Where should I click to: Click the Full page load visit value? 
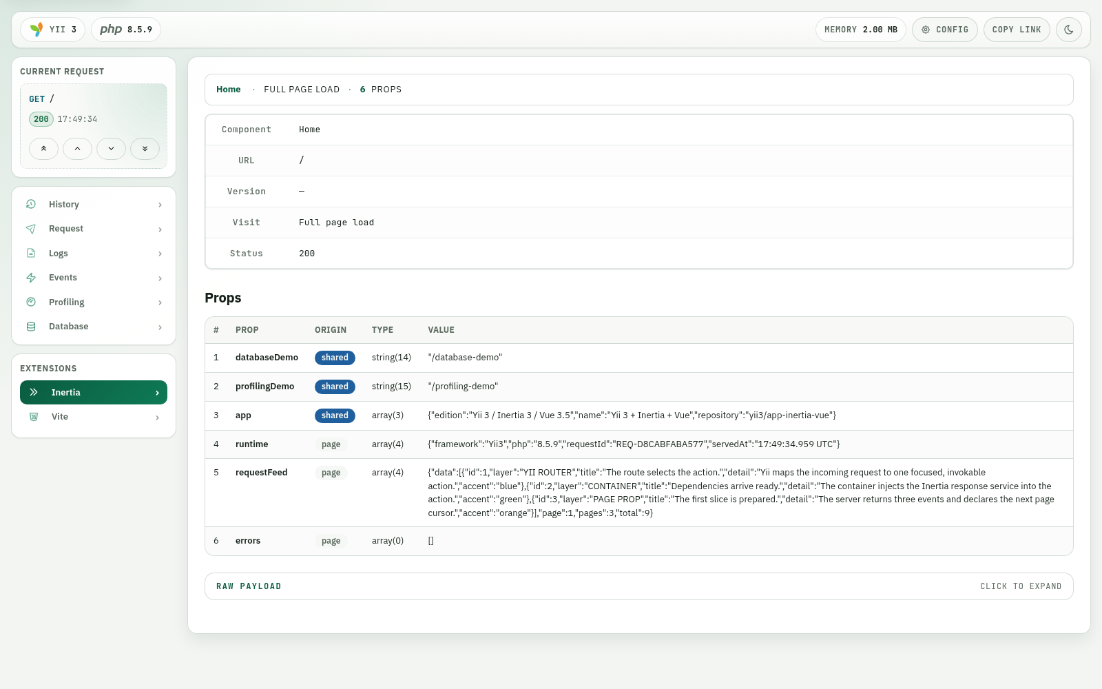click(336, 223)
